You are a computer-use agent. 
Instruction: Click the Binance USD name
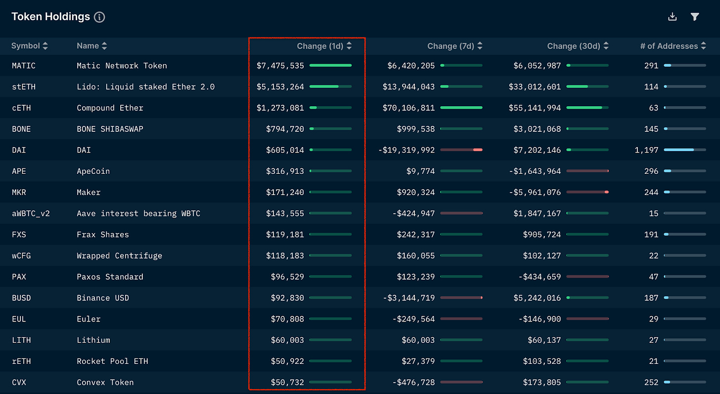[x=103, y=298]
